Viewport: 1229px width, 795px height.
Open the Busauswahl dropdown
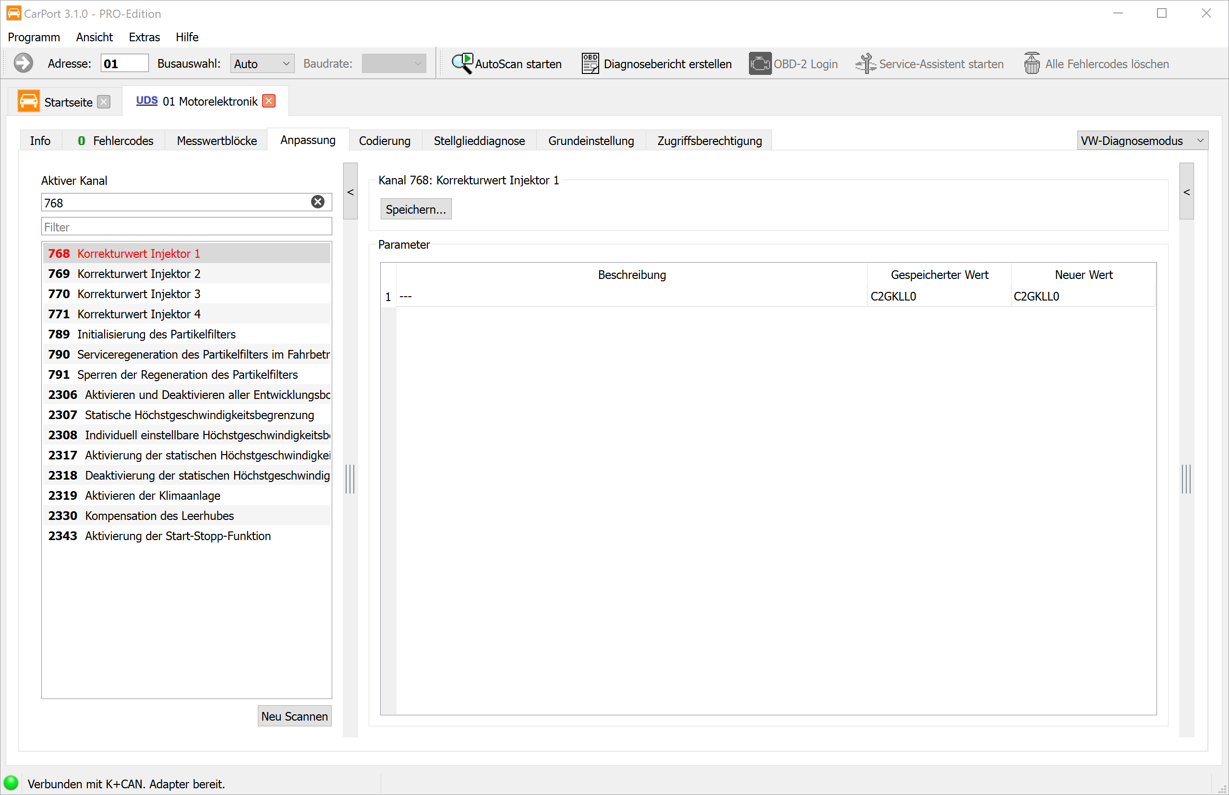pyautogui.click(x=262, y=63)
